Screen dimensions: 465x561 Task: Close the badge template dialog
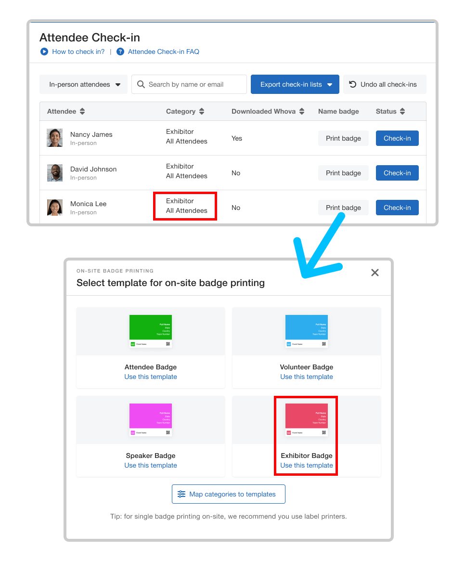pos(375,273)
